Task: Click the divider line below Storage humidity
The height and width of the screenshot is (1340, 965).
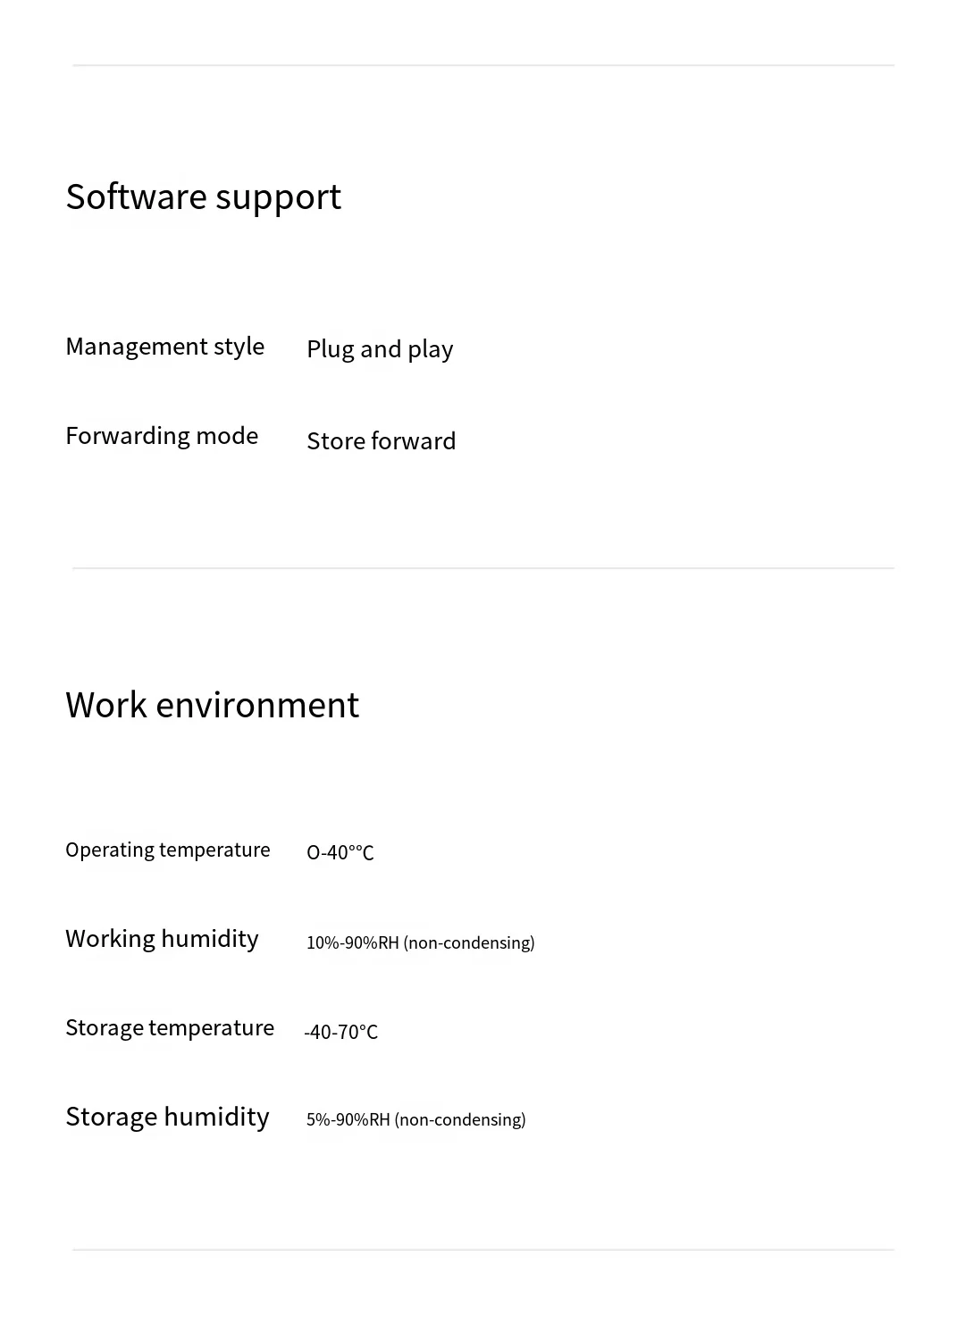Action: 482,1250
